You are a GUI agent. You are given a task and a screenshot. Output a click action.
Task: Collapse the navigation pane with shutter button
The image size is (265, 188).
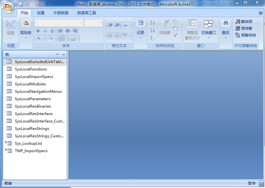(x=64, y=54)
